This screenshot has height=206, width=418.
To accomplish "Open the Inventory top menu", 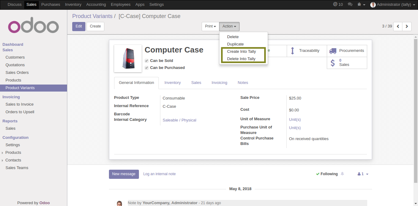I will [73, 5].
